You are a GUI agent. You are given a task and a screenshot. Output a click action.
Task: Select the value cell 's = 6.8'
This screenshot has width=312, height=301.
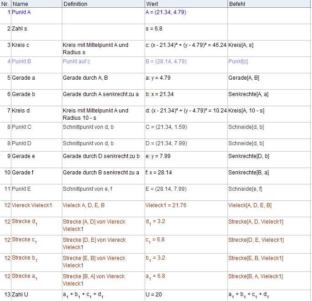click(x=154, y=29)
